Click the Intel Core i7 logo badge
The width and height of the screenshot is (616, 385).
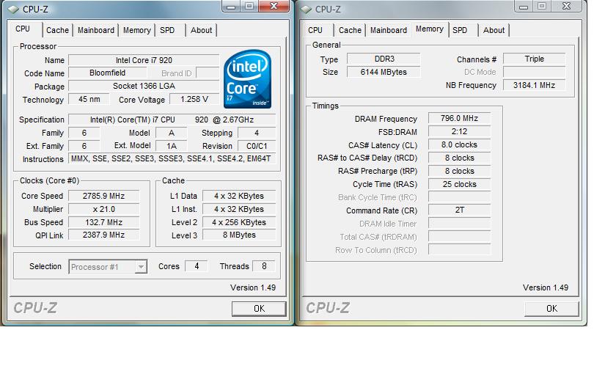click(248, 79)
